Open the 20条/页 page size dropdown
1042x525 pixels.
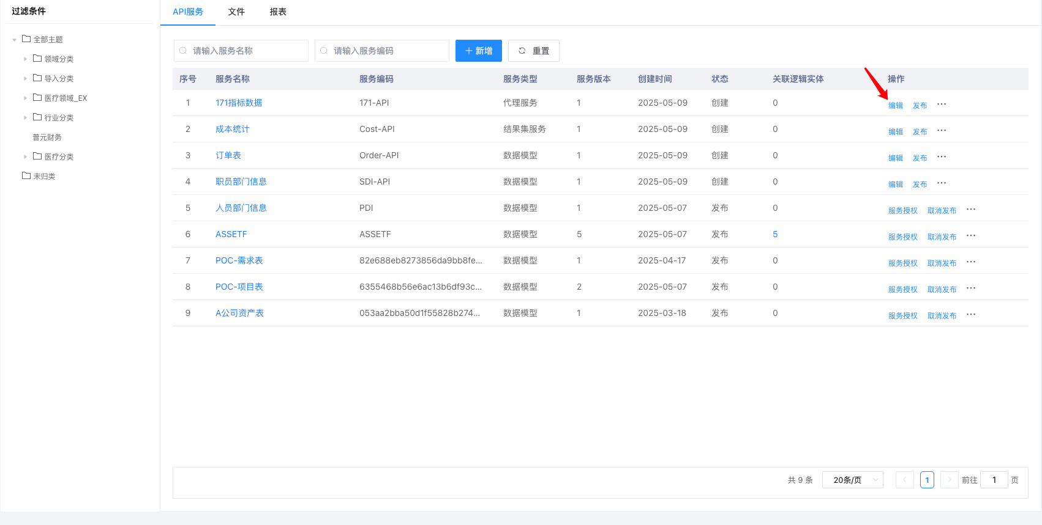click(852, 480)
